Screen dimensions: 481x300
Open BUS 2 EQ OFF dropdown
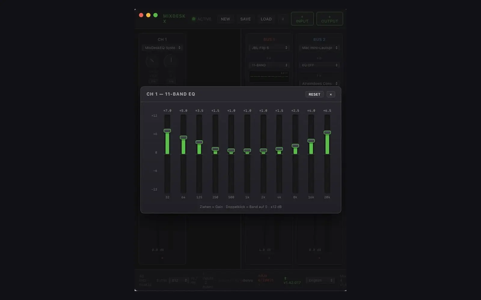tap(319, 65)
